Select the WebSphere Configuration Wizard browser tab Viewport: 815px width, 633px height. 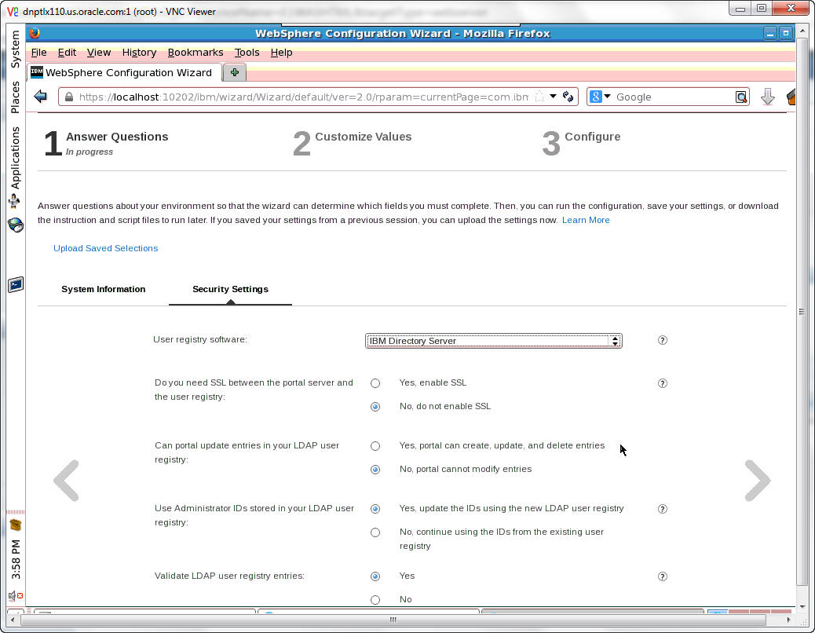coord(125,72)
